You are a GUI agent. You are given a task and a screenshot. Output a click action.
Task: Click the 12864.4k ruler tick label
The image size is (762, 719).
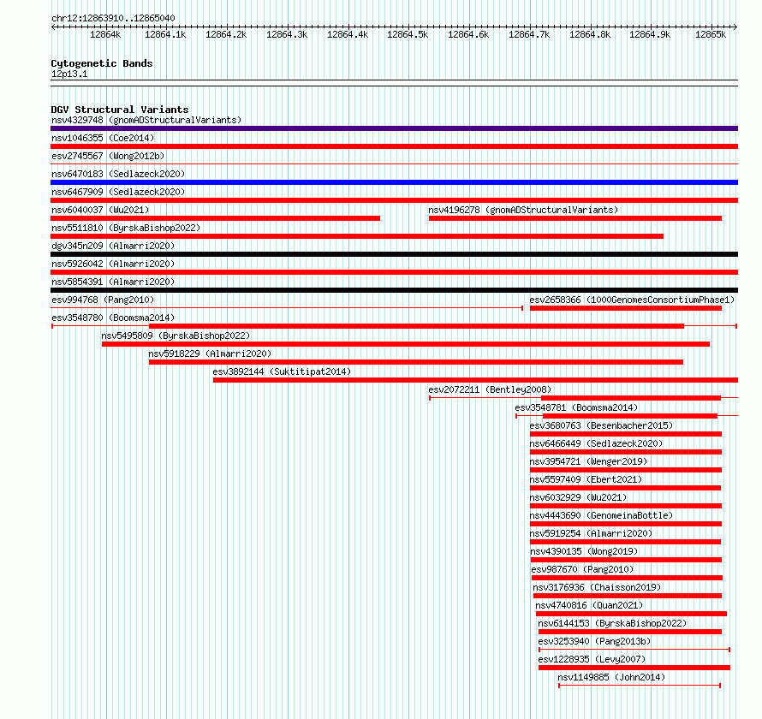[348, 34]
